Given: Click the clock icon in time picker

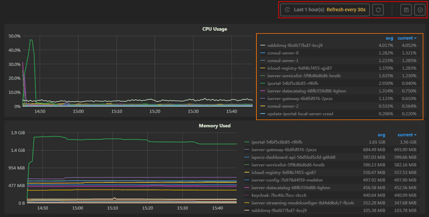Looking at the screenshot, I should [288, 10].
